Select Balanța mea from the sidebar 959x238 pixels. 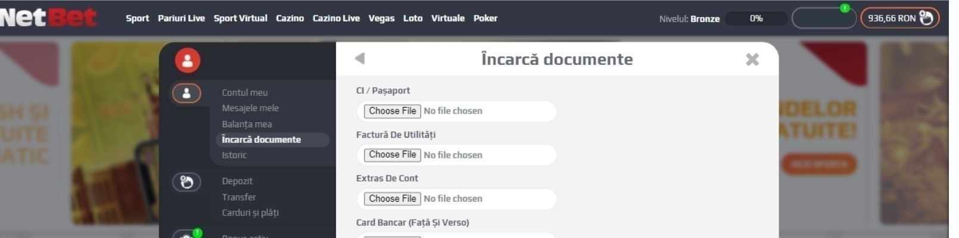[x=247, y=124]
